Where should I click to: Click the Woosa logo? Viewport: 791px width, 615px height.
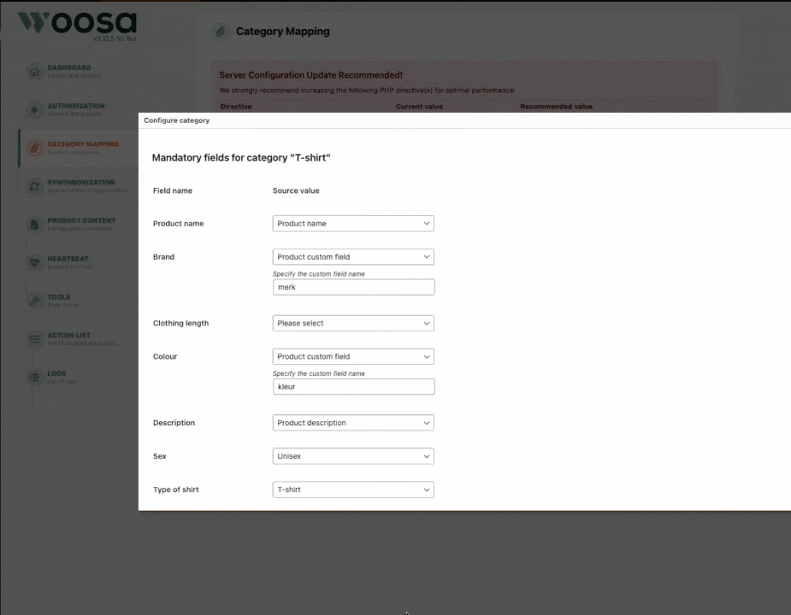pyautogui.click(x=77, y=24)
